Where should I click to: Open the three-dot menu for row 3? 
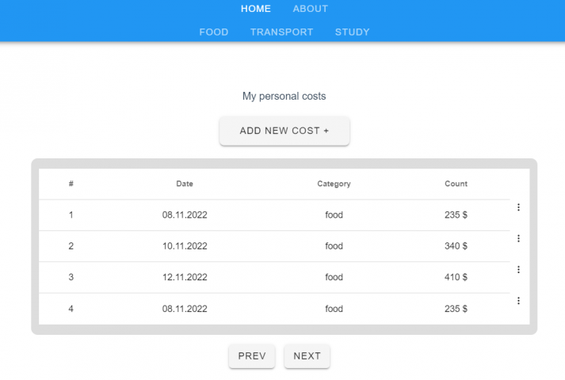(518, 269)
